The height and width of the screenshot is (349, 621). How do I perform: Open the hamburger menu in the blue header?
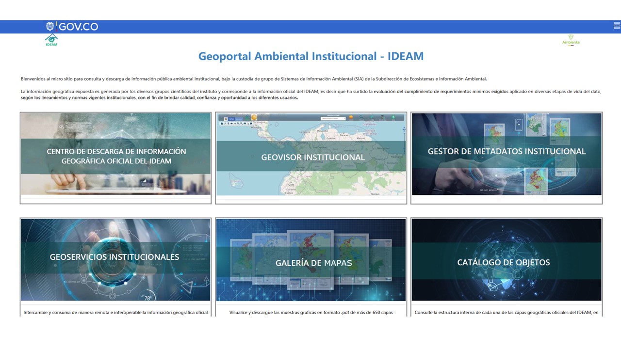pyautogui.click(x=617, y=26)
